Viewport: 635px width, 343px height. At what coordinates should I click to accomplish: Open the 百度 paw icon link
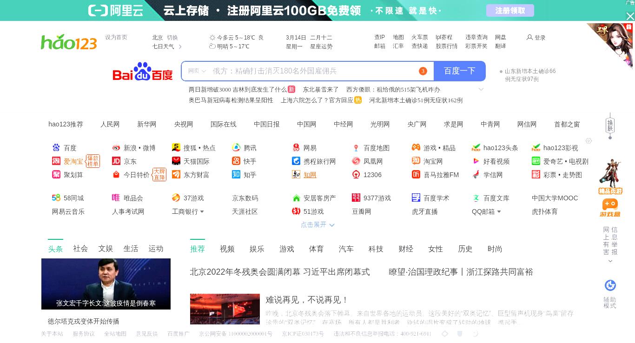pos(56,148)
